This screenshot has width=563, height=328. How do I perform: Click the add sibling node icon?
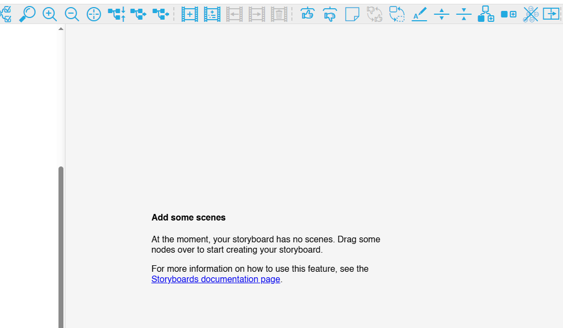[508, 14]
